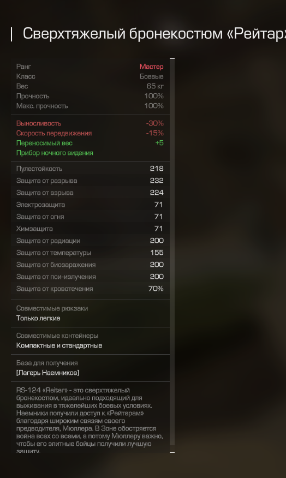Click Компактные и стандартные containers entry
Screen dimensions: 286x478
point(59,345)
